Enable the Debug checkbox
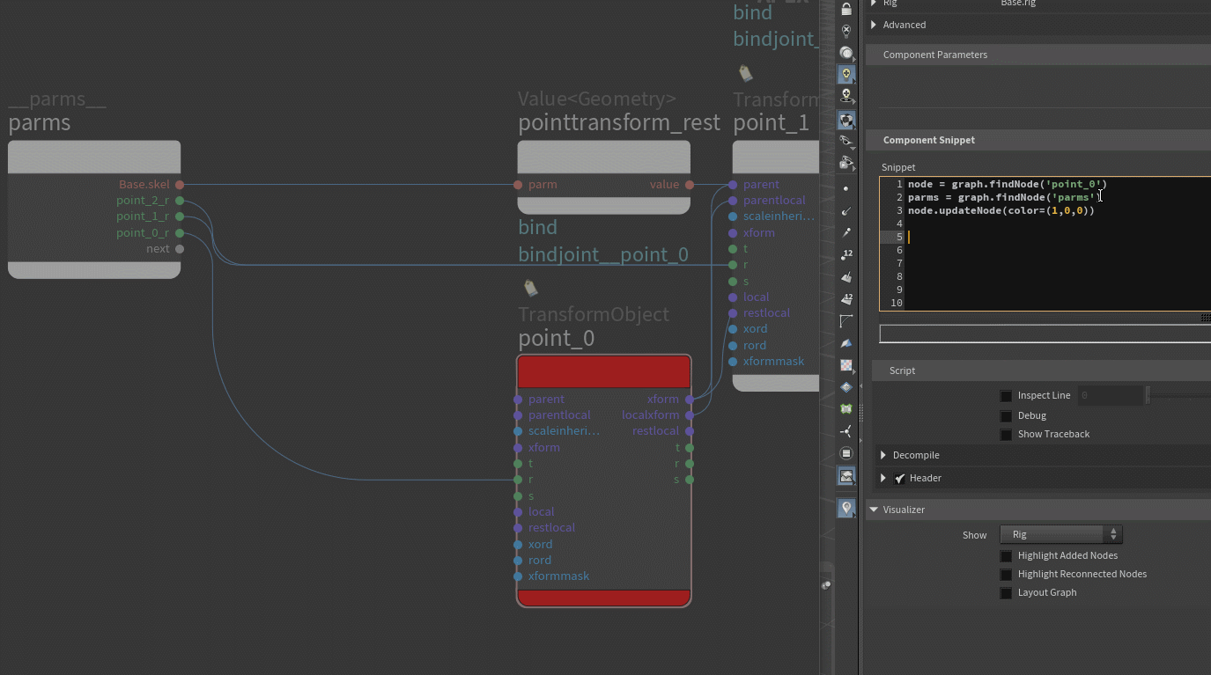Screen dimensions: 1211x675 pos(1006,416)
